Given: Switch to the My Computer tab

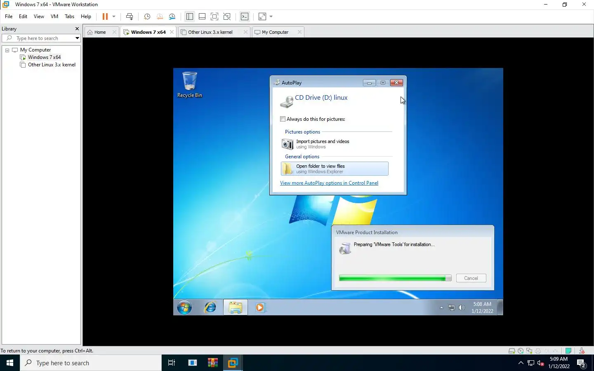Looking at the screenshot, I should point(275,32).
